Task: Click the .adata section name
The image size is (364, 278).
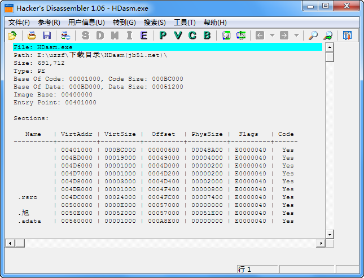Action: pyautogui.click(x=29, y=220)
